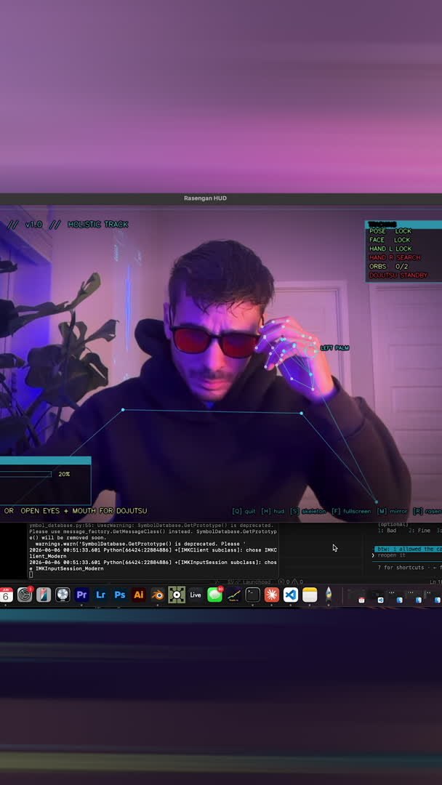Open Notes from the dock
This screenshot has height=785, width=442.
click(x=310, y=595)
